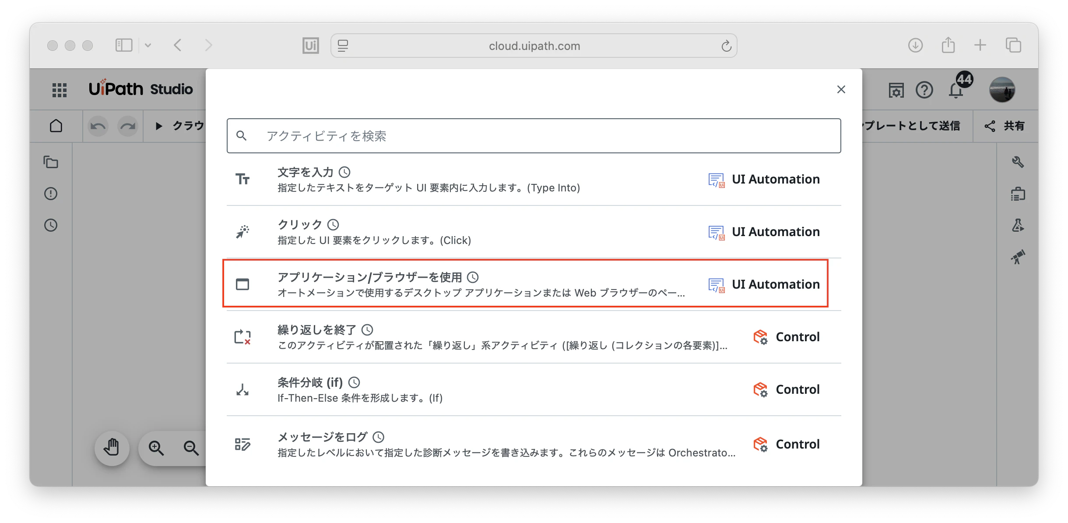Click the UiPath extension icon in Safari
1068x523 pixels.
(311, 46)
